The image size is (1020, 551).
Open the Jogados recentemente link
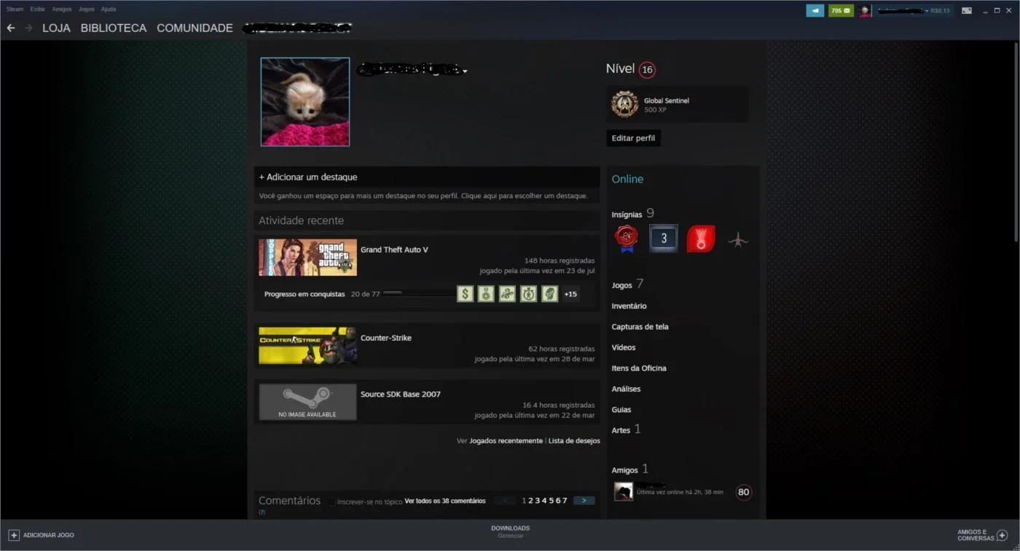coord(506,441)
